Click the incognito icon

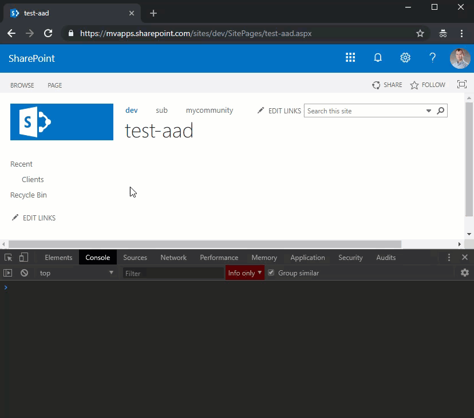[x=443, y=33]
